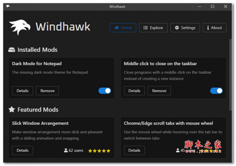Viewport: 236px width, 166px height.
Task: Open the About tab
Action: (214, 28)
